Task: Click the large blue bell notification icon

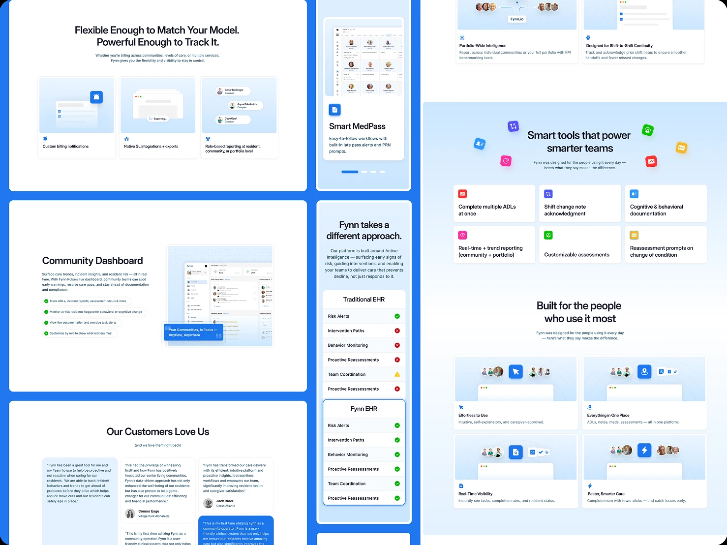Action: (x=96, y=97)
